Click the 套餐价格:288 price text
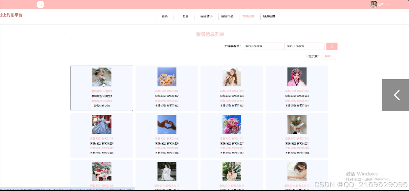The image size is (409, 191). [x=102, y=106]
